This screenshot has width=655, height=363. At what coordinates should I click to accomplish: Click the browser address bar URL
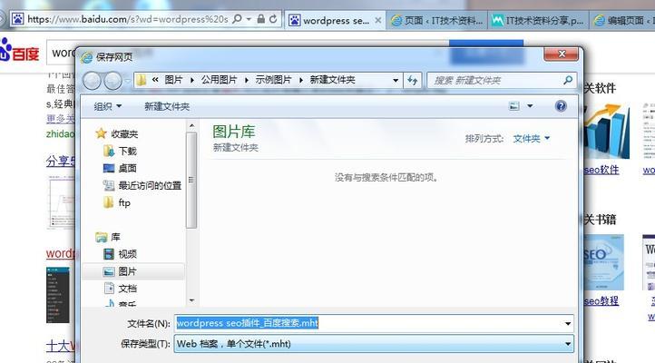[x=128, y=19]
